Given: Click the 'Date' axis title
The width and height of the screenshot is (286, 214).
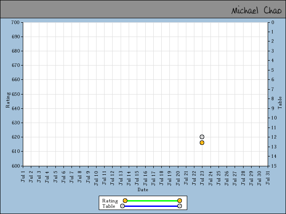Looking at the screenshot, I should (143, 189).
